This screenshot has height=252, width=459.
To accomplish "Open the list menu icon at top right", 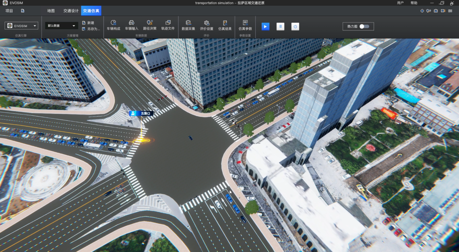I will [x=450, y=11].
